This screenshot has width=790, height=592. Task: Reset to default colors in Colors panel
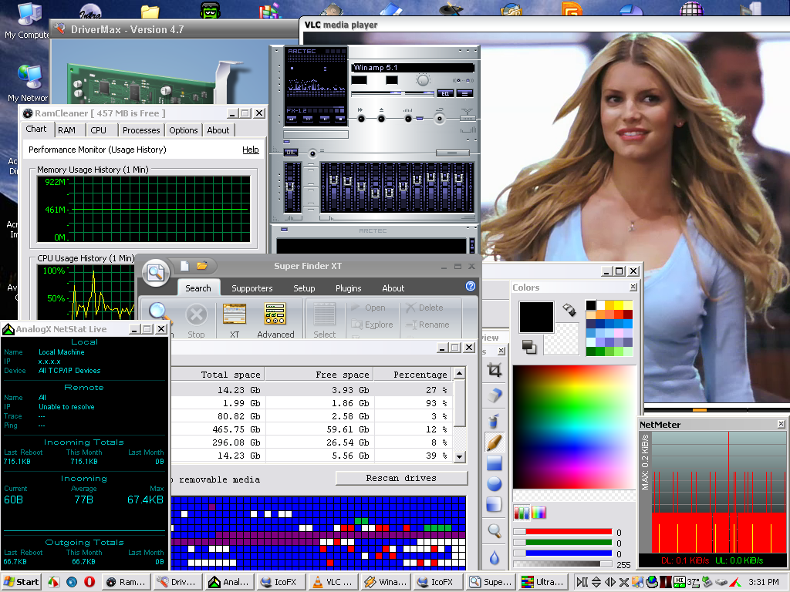pyautogui.click(x=529, y=347)
